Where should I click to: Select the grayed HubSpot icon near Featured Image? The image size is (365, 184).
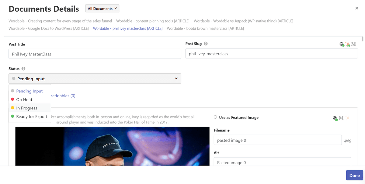pos(348,118)
